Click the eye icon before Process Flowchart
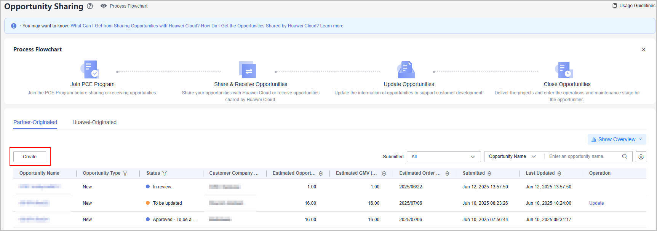The image size is (657, 231). [x=103, y=6]
